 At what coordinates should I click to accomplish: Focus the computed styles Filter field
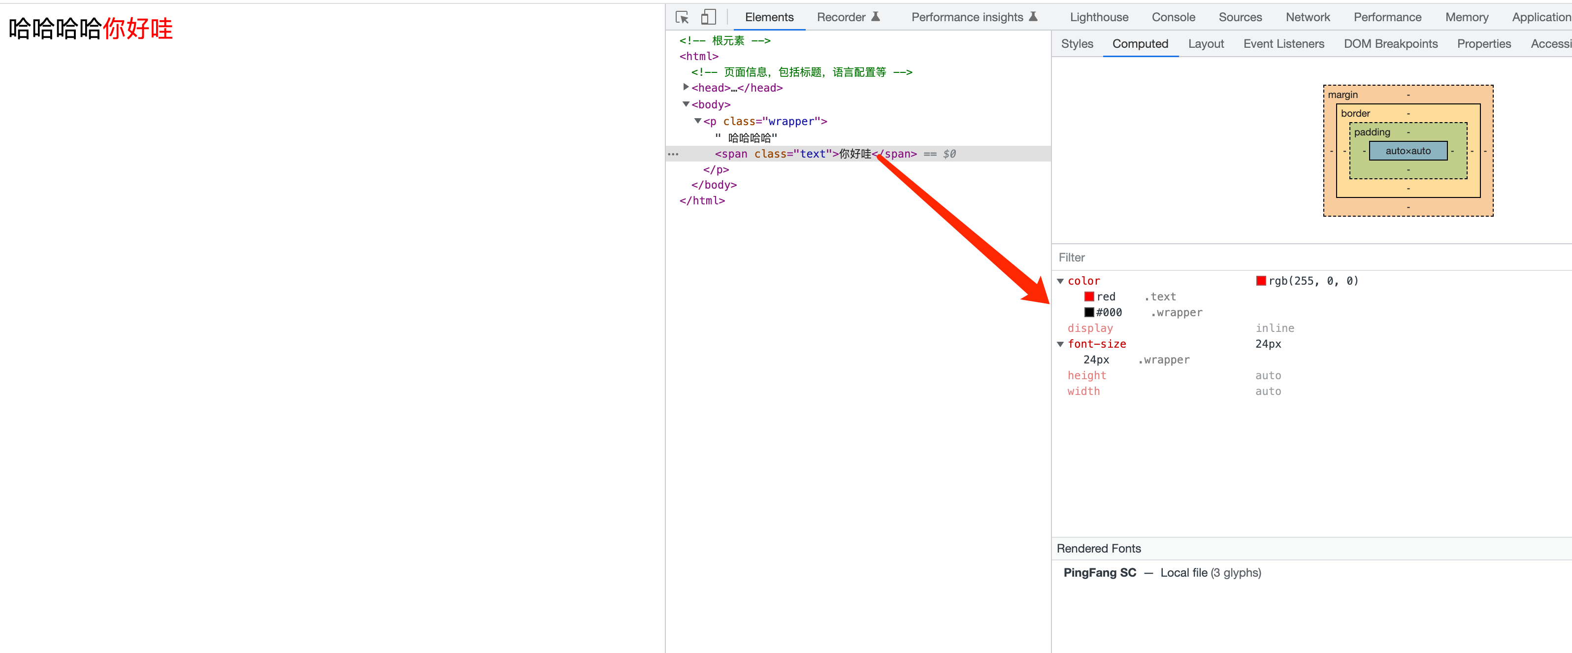[1312, 258]
